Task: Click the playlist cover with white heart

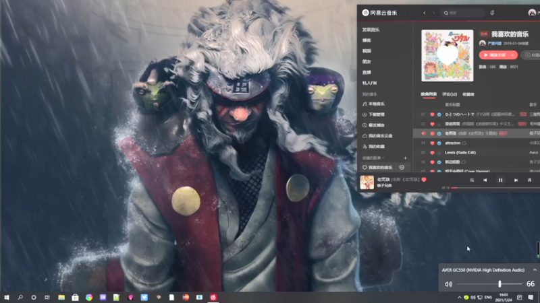Action: 448,55
